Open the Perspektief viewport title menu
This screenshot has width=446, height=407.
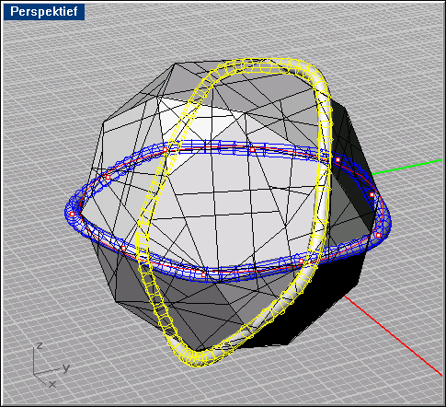click(44, 12)
